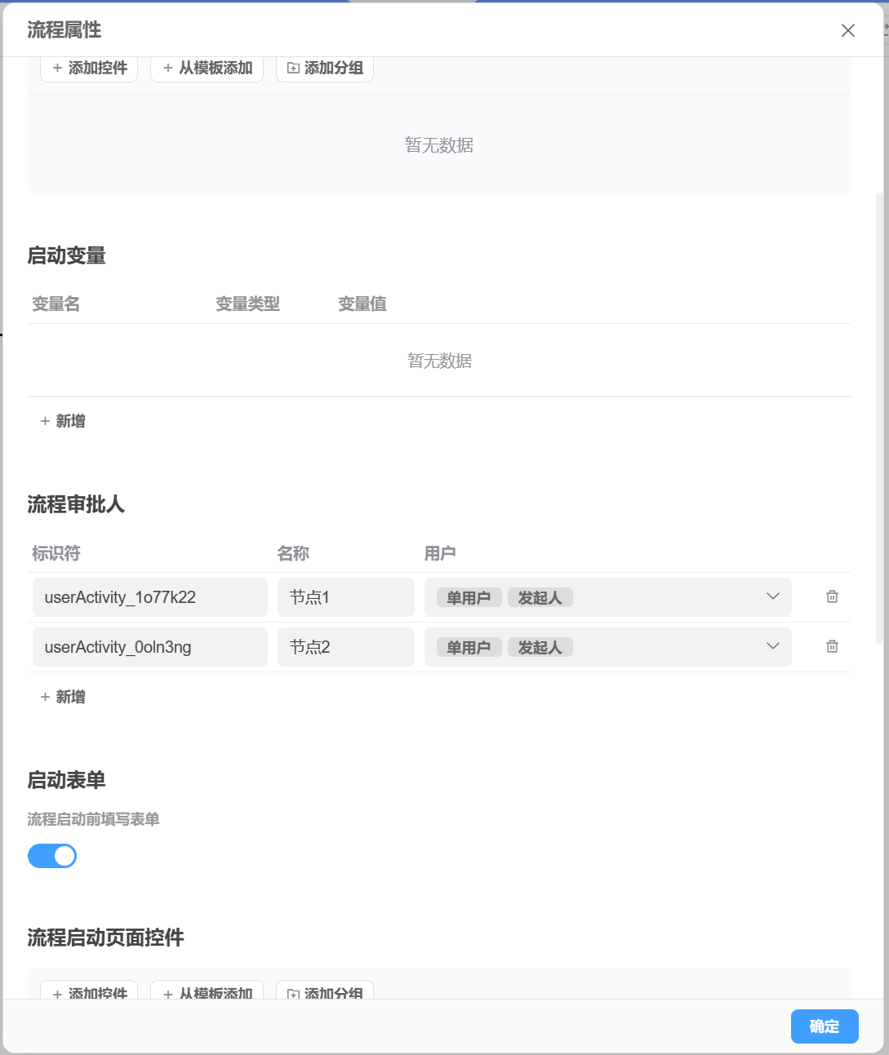The image size is (889, 1055).
Task: Click the 节点2 name field
Action: (345, 647)
